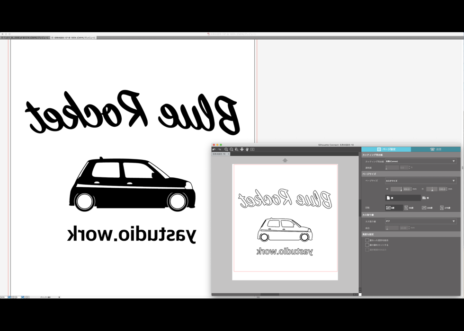The image size is (464, 331).
Task: Switch to the 送信 tab
Action: coord(436,149)
